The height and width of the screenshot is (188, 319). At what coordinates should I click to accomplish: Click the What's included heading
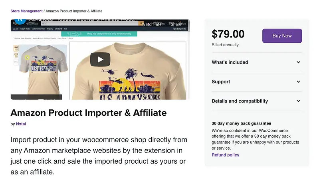tap(230, 62)
